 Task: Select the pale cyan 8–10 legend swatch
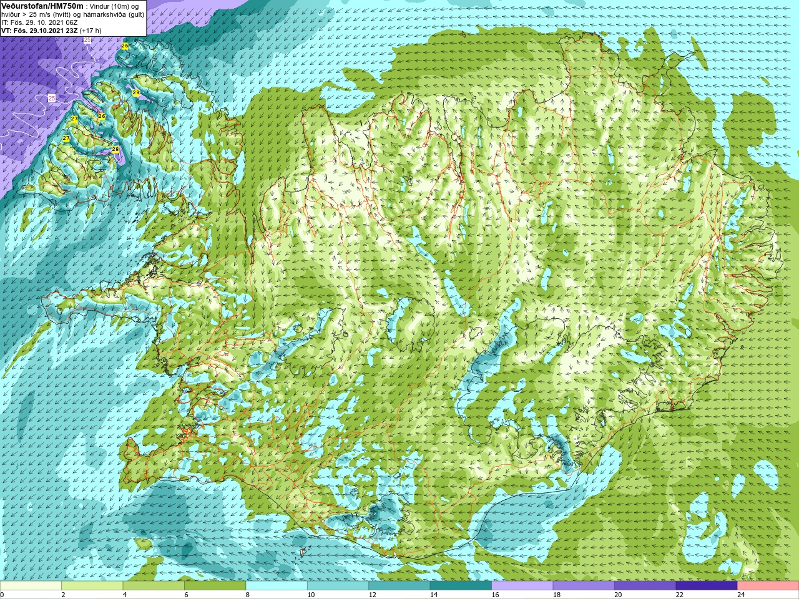pos(277,586)
